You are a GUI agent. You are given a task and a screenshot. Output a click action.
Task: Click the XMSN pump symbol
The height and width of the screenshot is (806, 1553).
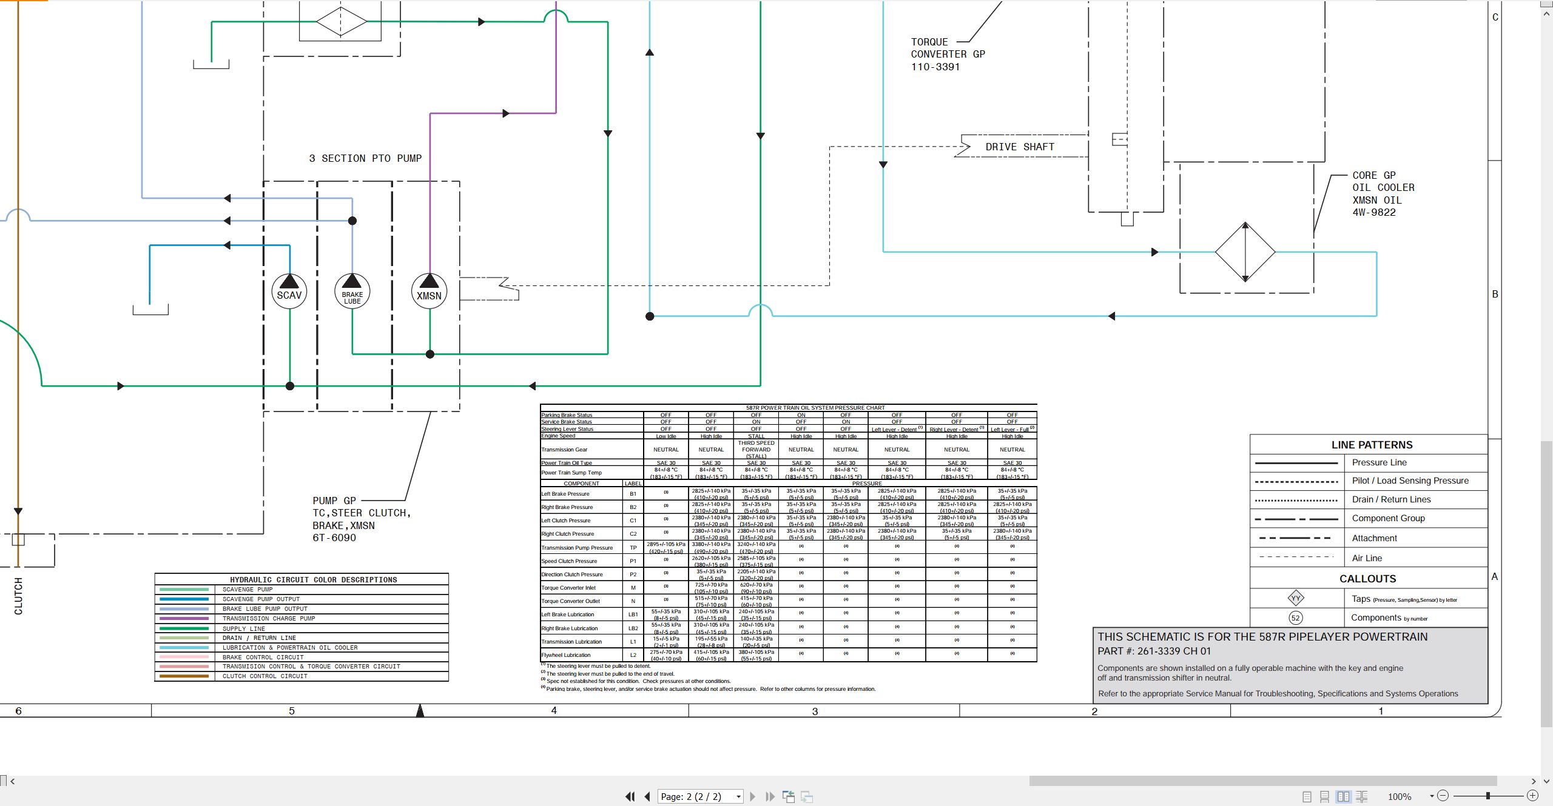click(430, 292)
